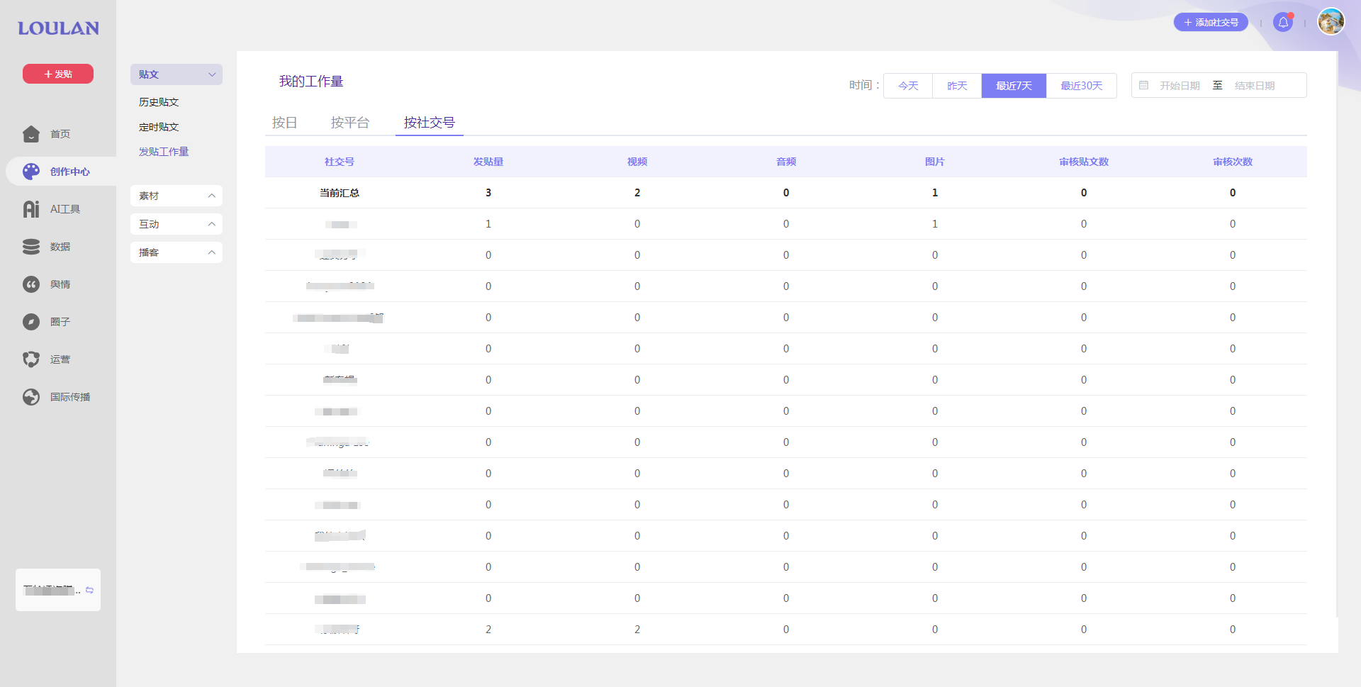Click the 开始日期 date input field
The width and height of the screenshot is (1361, 687).
click(x=1180, y=86)
